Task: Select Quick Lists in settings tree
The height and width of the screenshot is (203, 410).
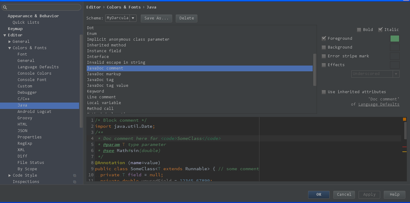Action: pos(26,22)
